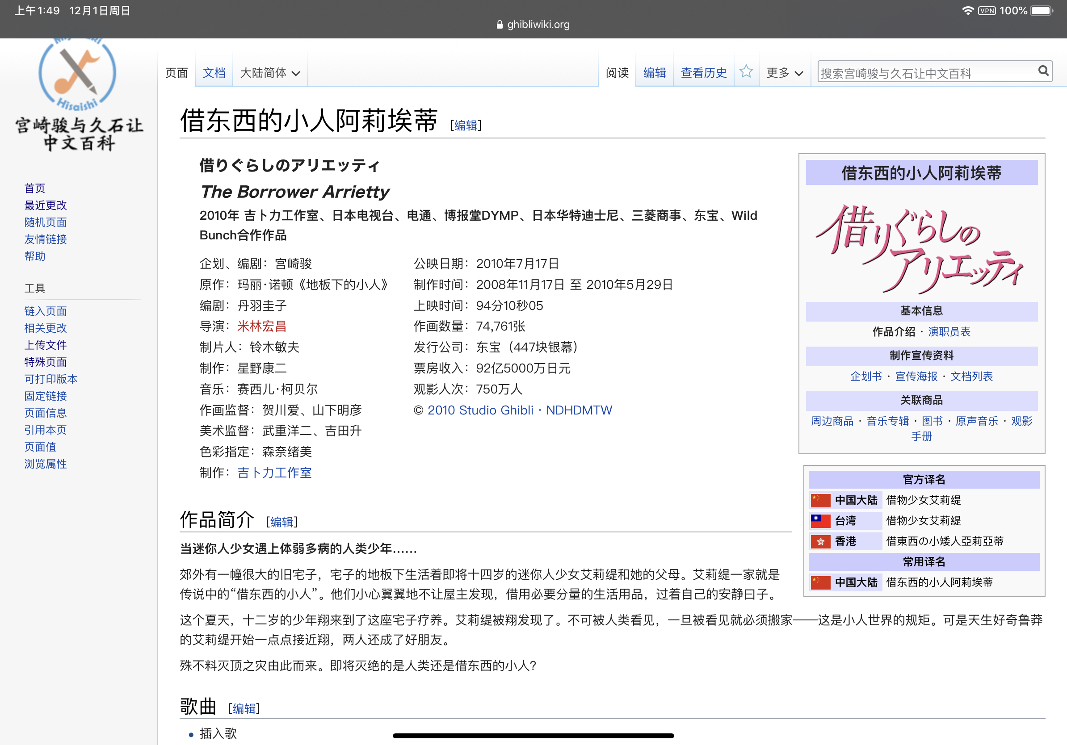Open 页面值 link
This screenshot has width=1067, height=745.
tap(40, 447)
